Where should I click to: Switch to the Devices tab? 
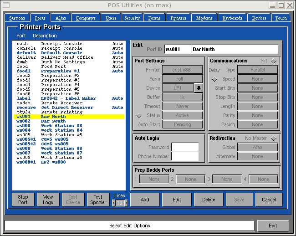click(x=259, y=18)
